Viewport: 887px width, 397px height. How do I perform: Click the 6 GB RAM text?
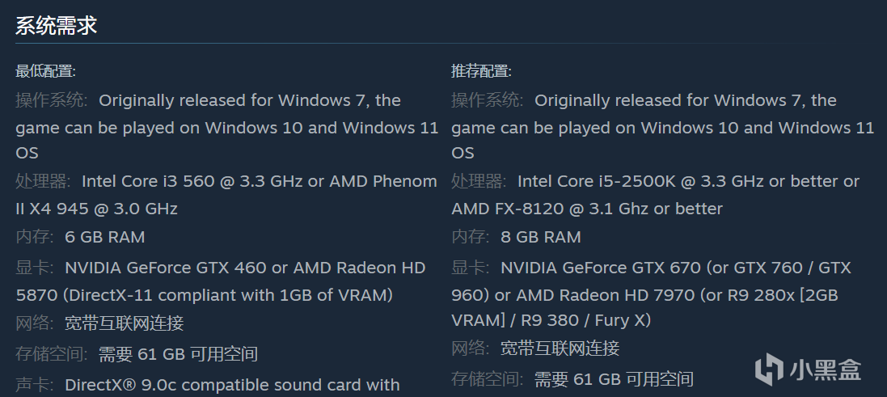click(x=105, y=237)
